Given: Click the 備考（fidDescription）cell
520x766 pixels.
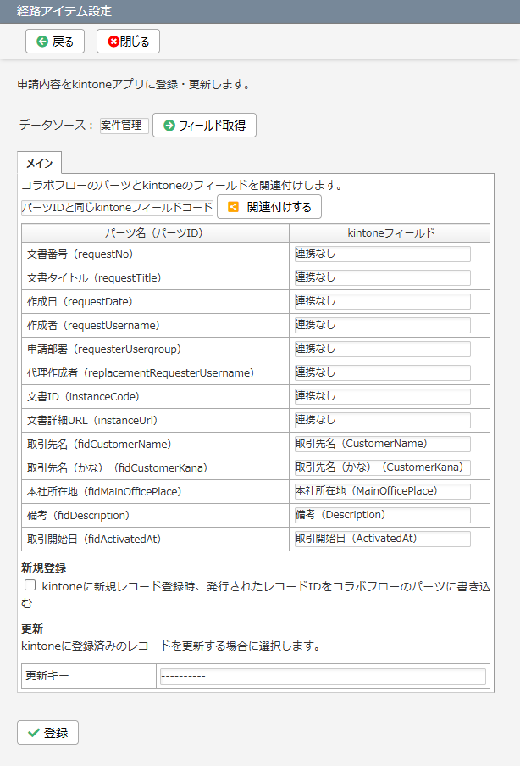Looking at the screenshot, I should point(155,516).
